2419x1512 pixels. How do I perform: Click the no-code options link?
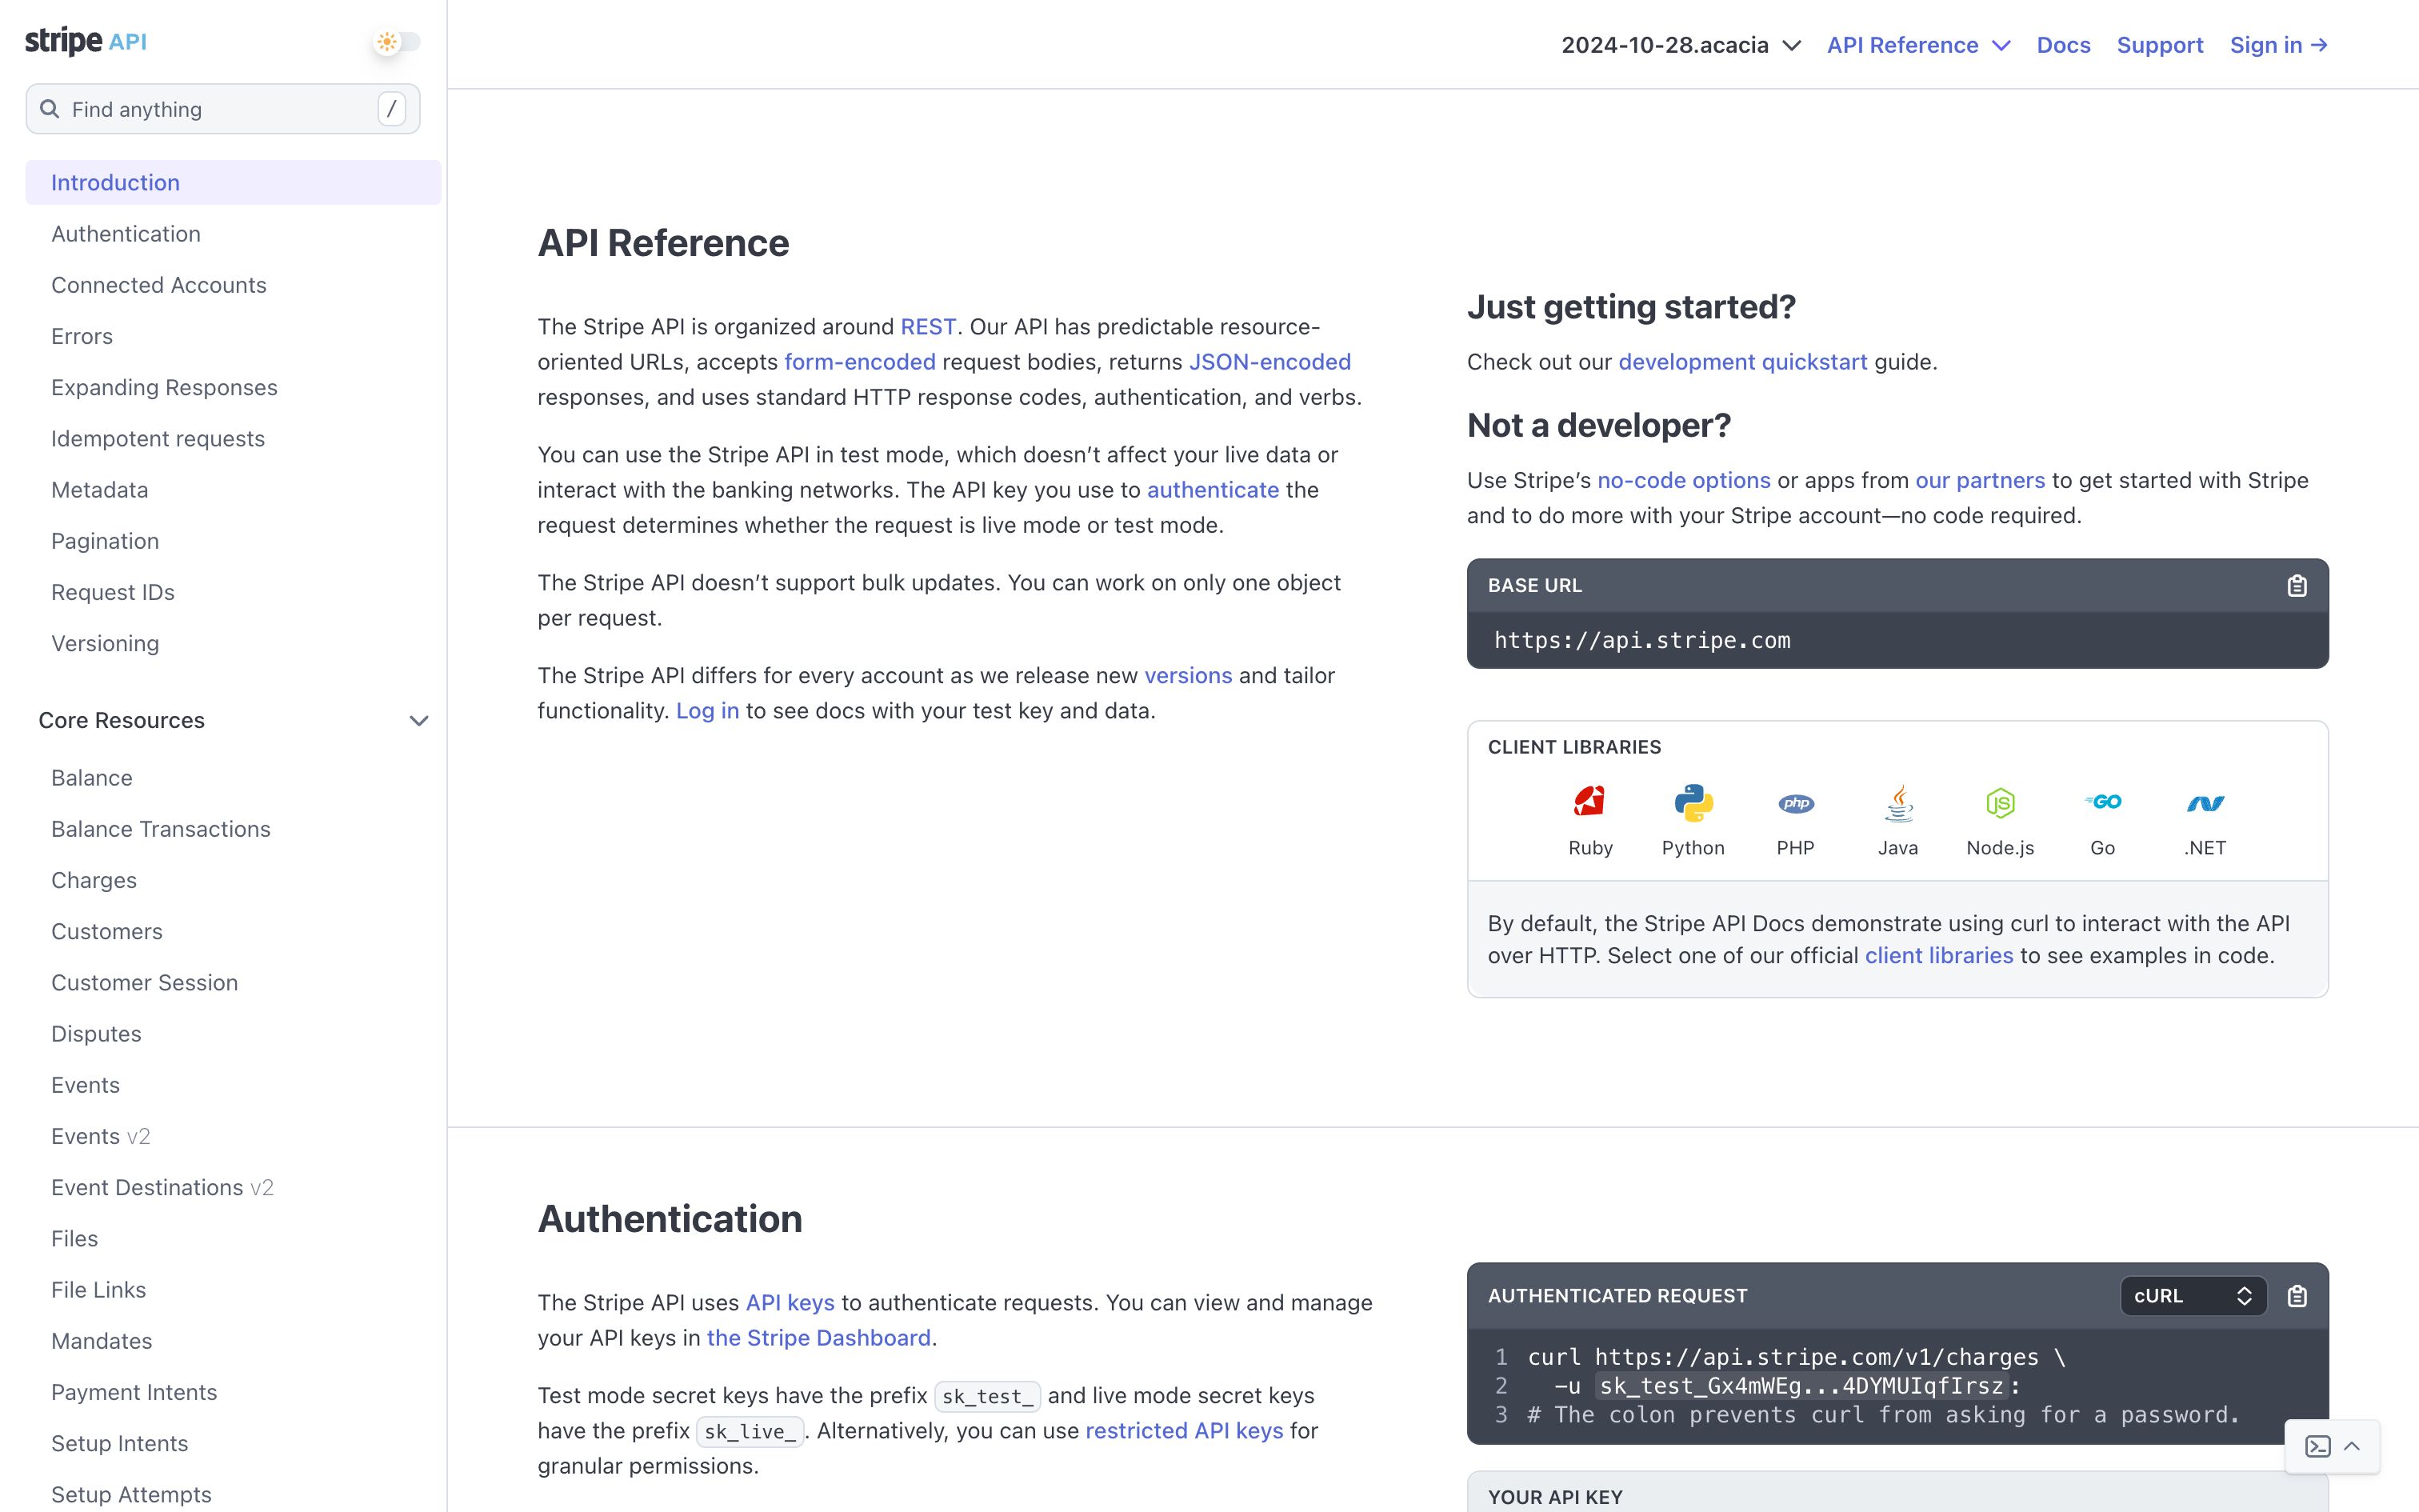click(1683, 481)
